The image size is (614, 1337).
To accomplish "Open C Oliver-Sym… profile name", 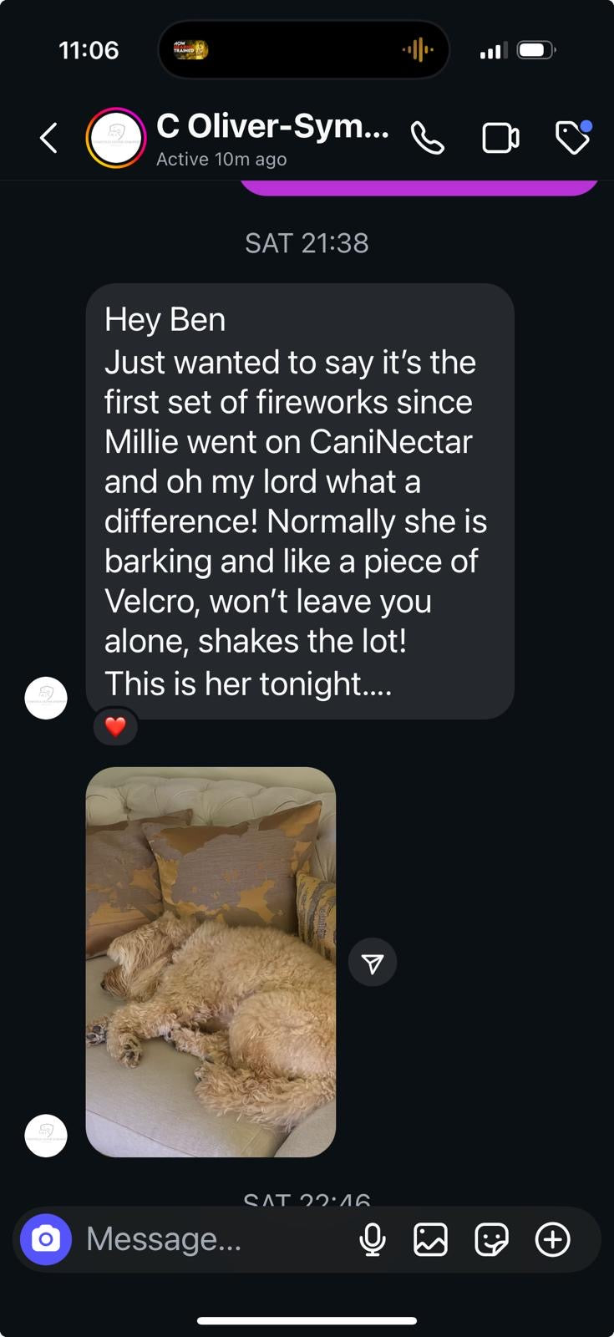I will [x=272, y=127].
